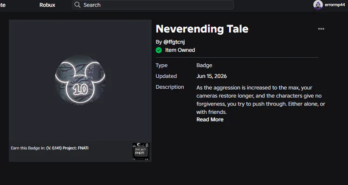Open the Project FNATI game thumbnail

(x=141, y=151)
